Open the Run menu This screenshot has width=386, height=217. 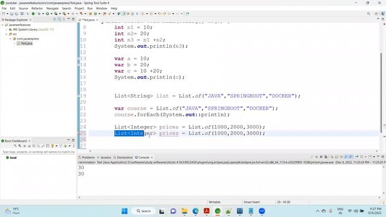tap(90, 8)
